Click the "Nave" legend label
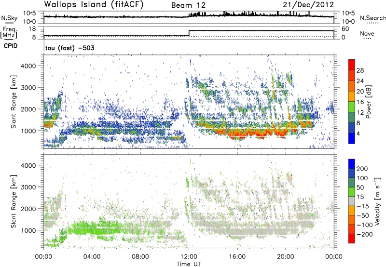Image resolution: width=386 pixels, height=267 pixels. tap(367, 33)
